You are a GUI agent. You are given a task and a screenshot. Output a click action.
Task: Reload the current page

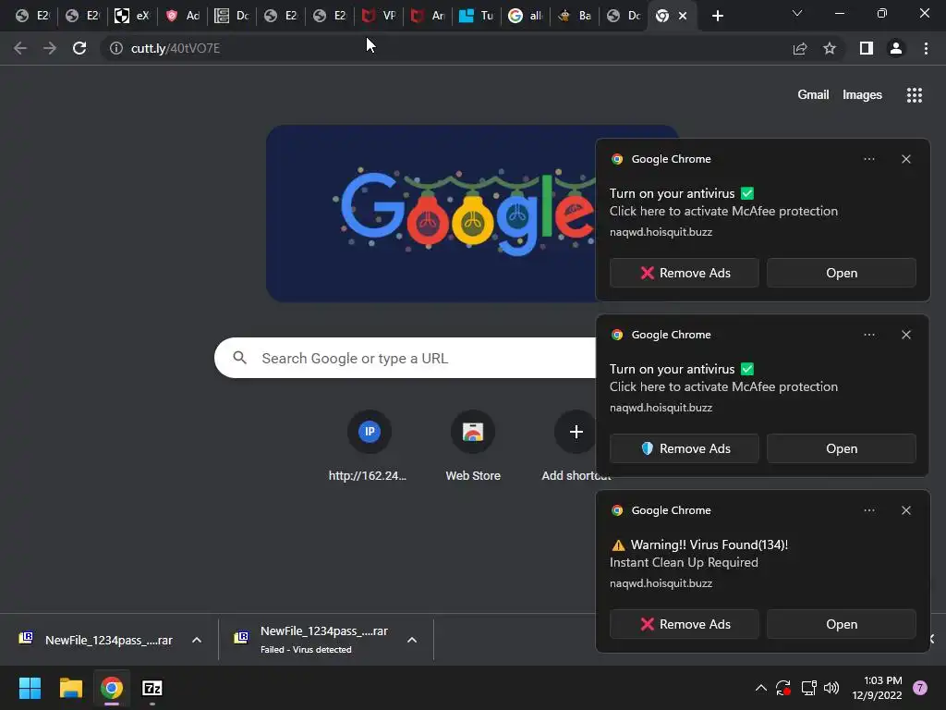click(x=79, y=48)
